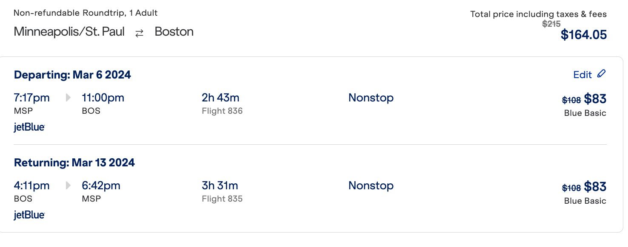Image resolution: width=628 pixels, height=247 pixels.
Task: Click the pencil icon next to Edit
Action: (601, 74)
